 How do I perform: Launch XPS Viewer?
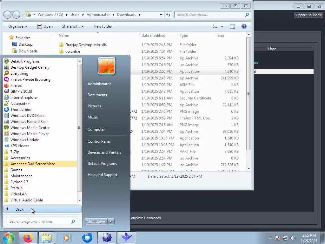[x=20, y=146]
